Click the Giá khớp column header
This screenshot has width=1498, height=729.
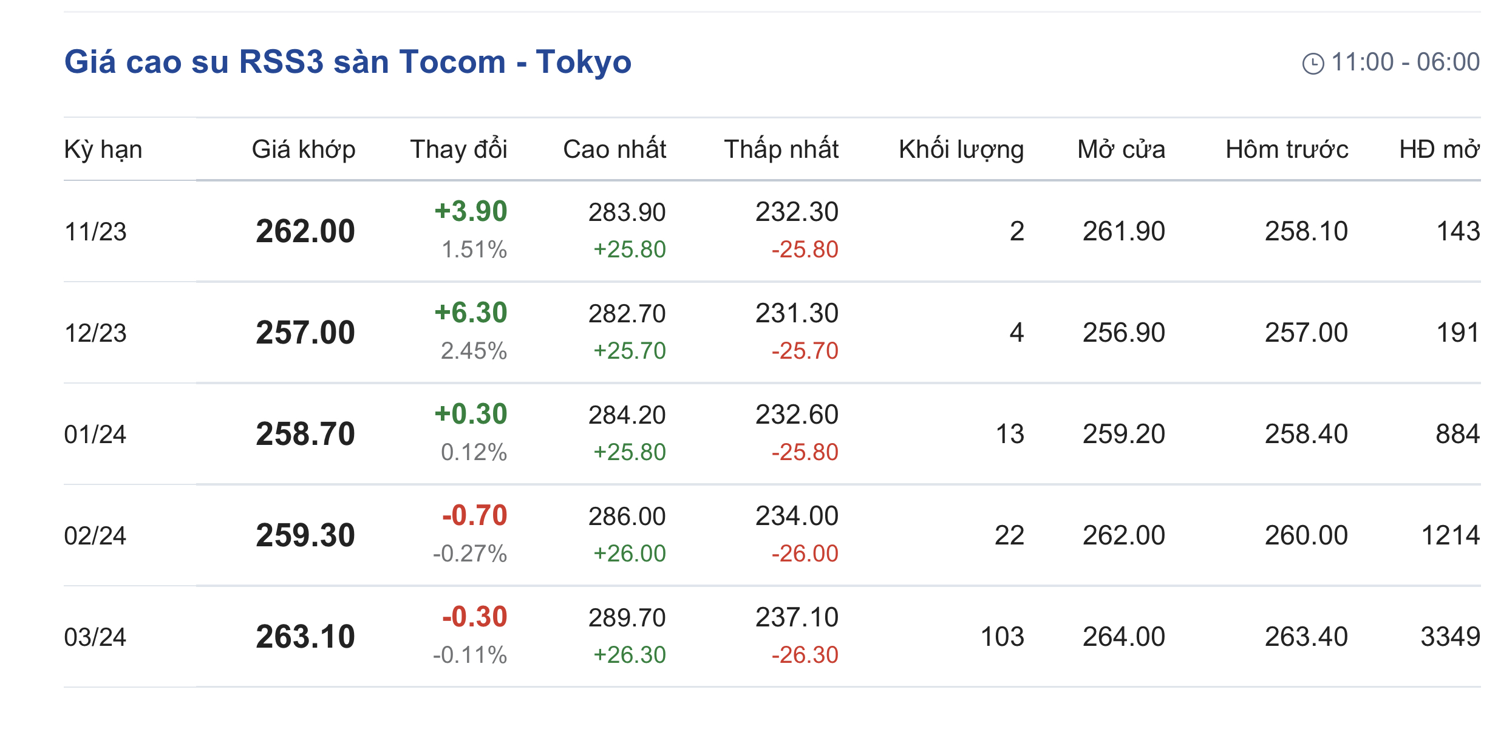point(304,149)
